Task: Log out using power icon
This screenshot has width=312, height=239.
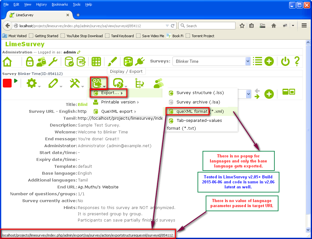Action: coord(285,61)
